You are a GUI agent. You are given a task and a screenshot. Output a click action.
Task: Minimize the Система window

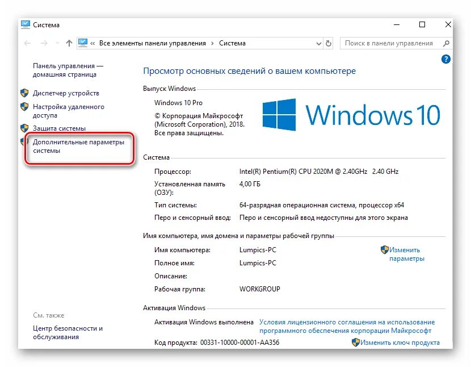tap(397, 24)
